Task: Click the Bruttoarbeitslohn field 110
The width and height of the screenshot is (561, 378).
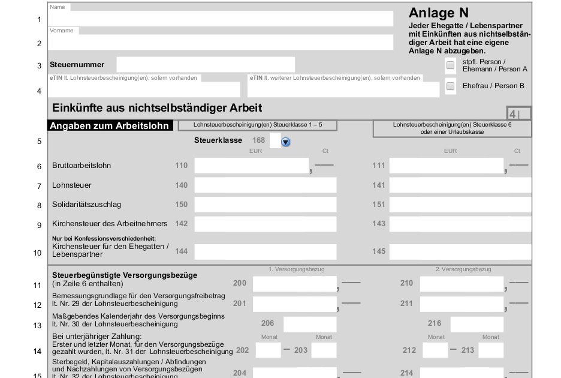Action: tap(252, 166)
